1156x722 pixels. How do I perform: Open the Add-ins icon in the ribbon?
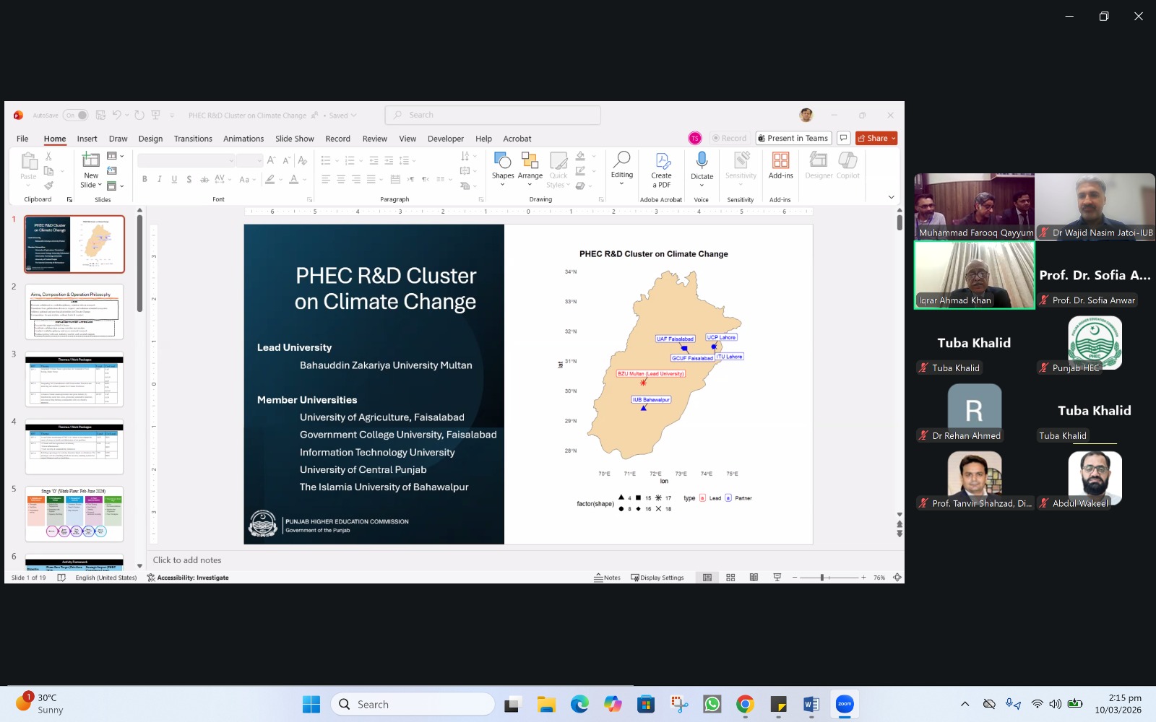(780, 165)
